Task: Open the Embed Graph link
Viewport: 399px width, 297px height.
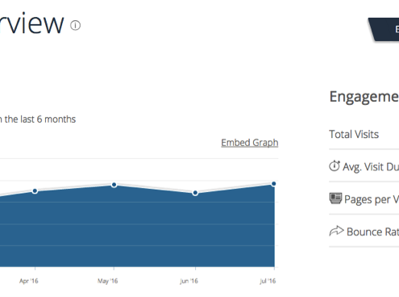Action: (x=250, y=143)
